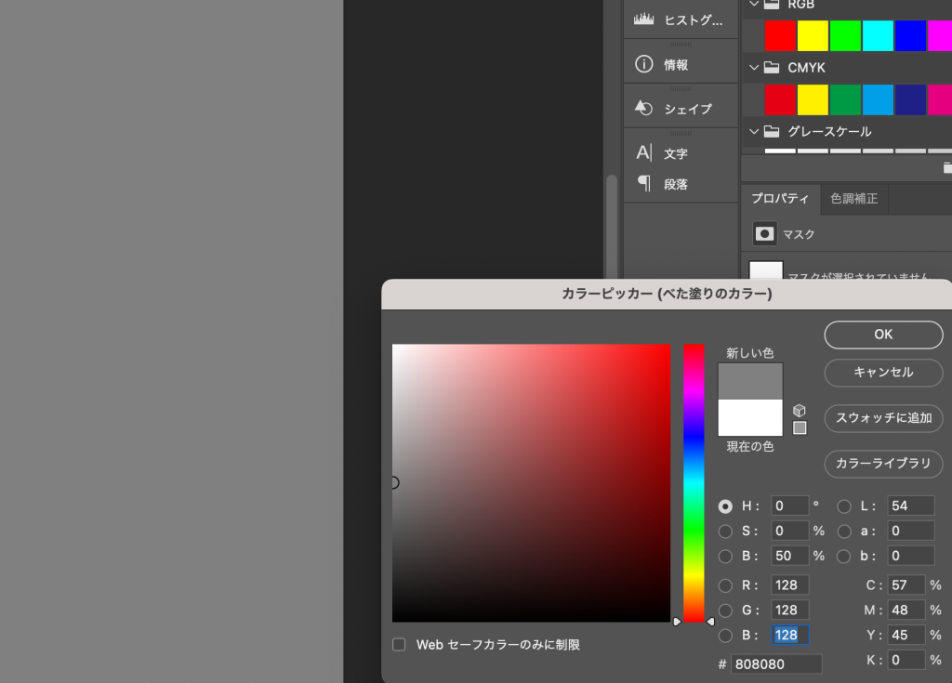Click the キャンセル button
Viewport: 952px width, 683px height.
pos(883,373)
